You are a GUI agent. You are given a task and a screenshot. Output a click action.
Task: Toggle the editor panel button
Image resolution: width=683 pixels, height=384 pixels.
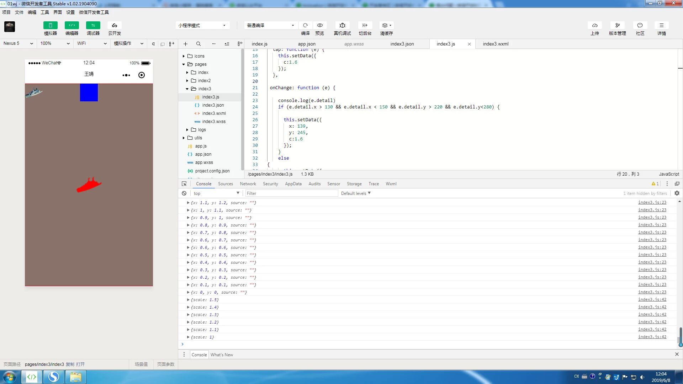[x=72, y=25]
